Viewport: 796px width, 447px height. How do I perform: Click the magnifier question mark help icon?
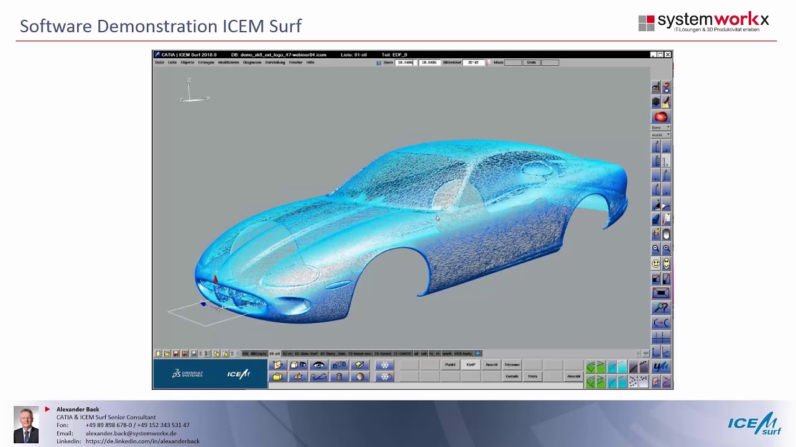661,307
